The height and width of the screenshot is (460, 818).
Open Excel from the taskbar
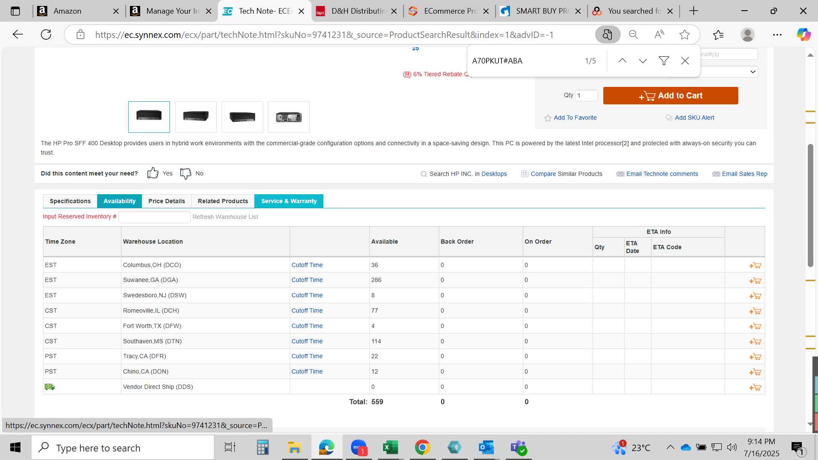coord(390,448)
